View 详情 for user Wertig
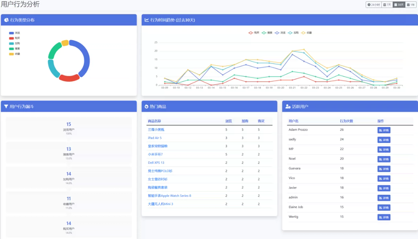Screen dimensions: 418x239 pos(384,217)
